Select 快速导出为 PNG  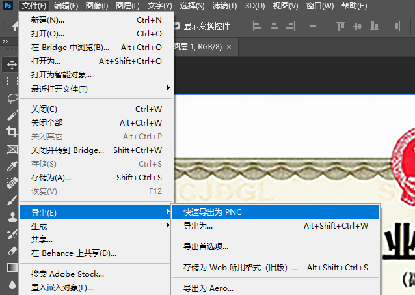pos(276,212)
